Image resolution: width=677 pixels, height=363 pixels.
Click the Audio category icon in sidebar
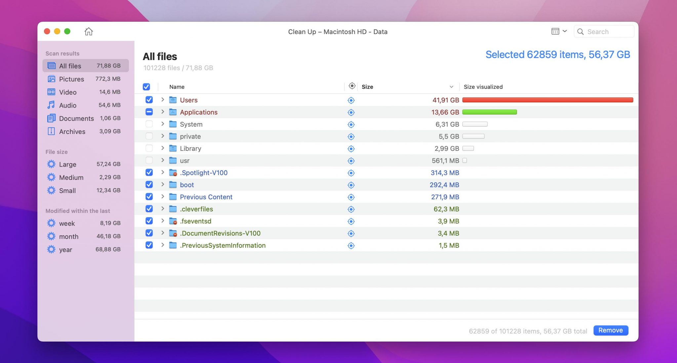(51, 105)
